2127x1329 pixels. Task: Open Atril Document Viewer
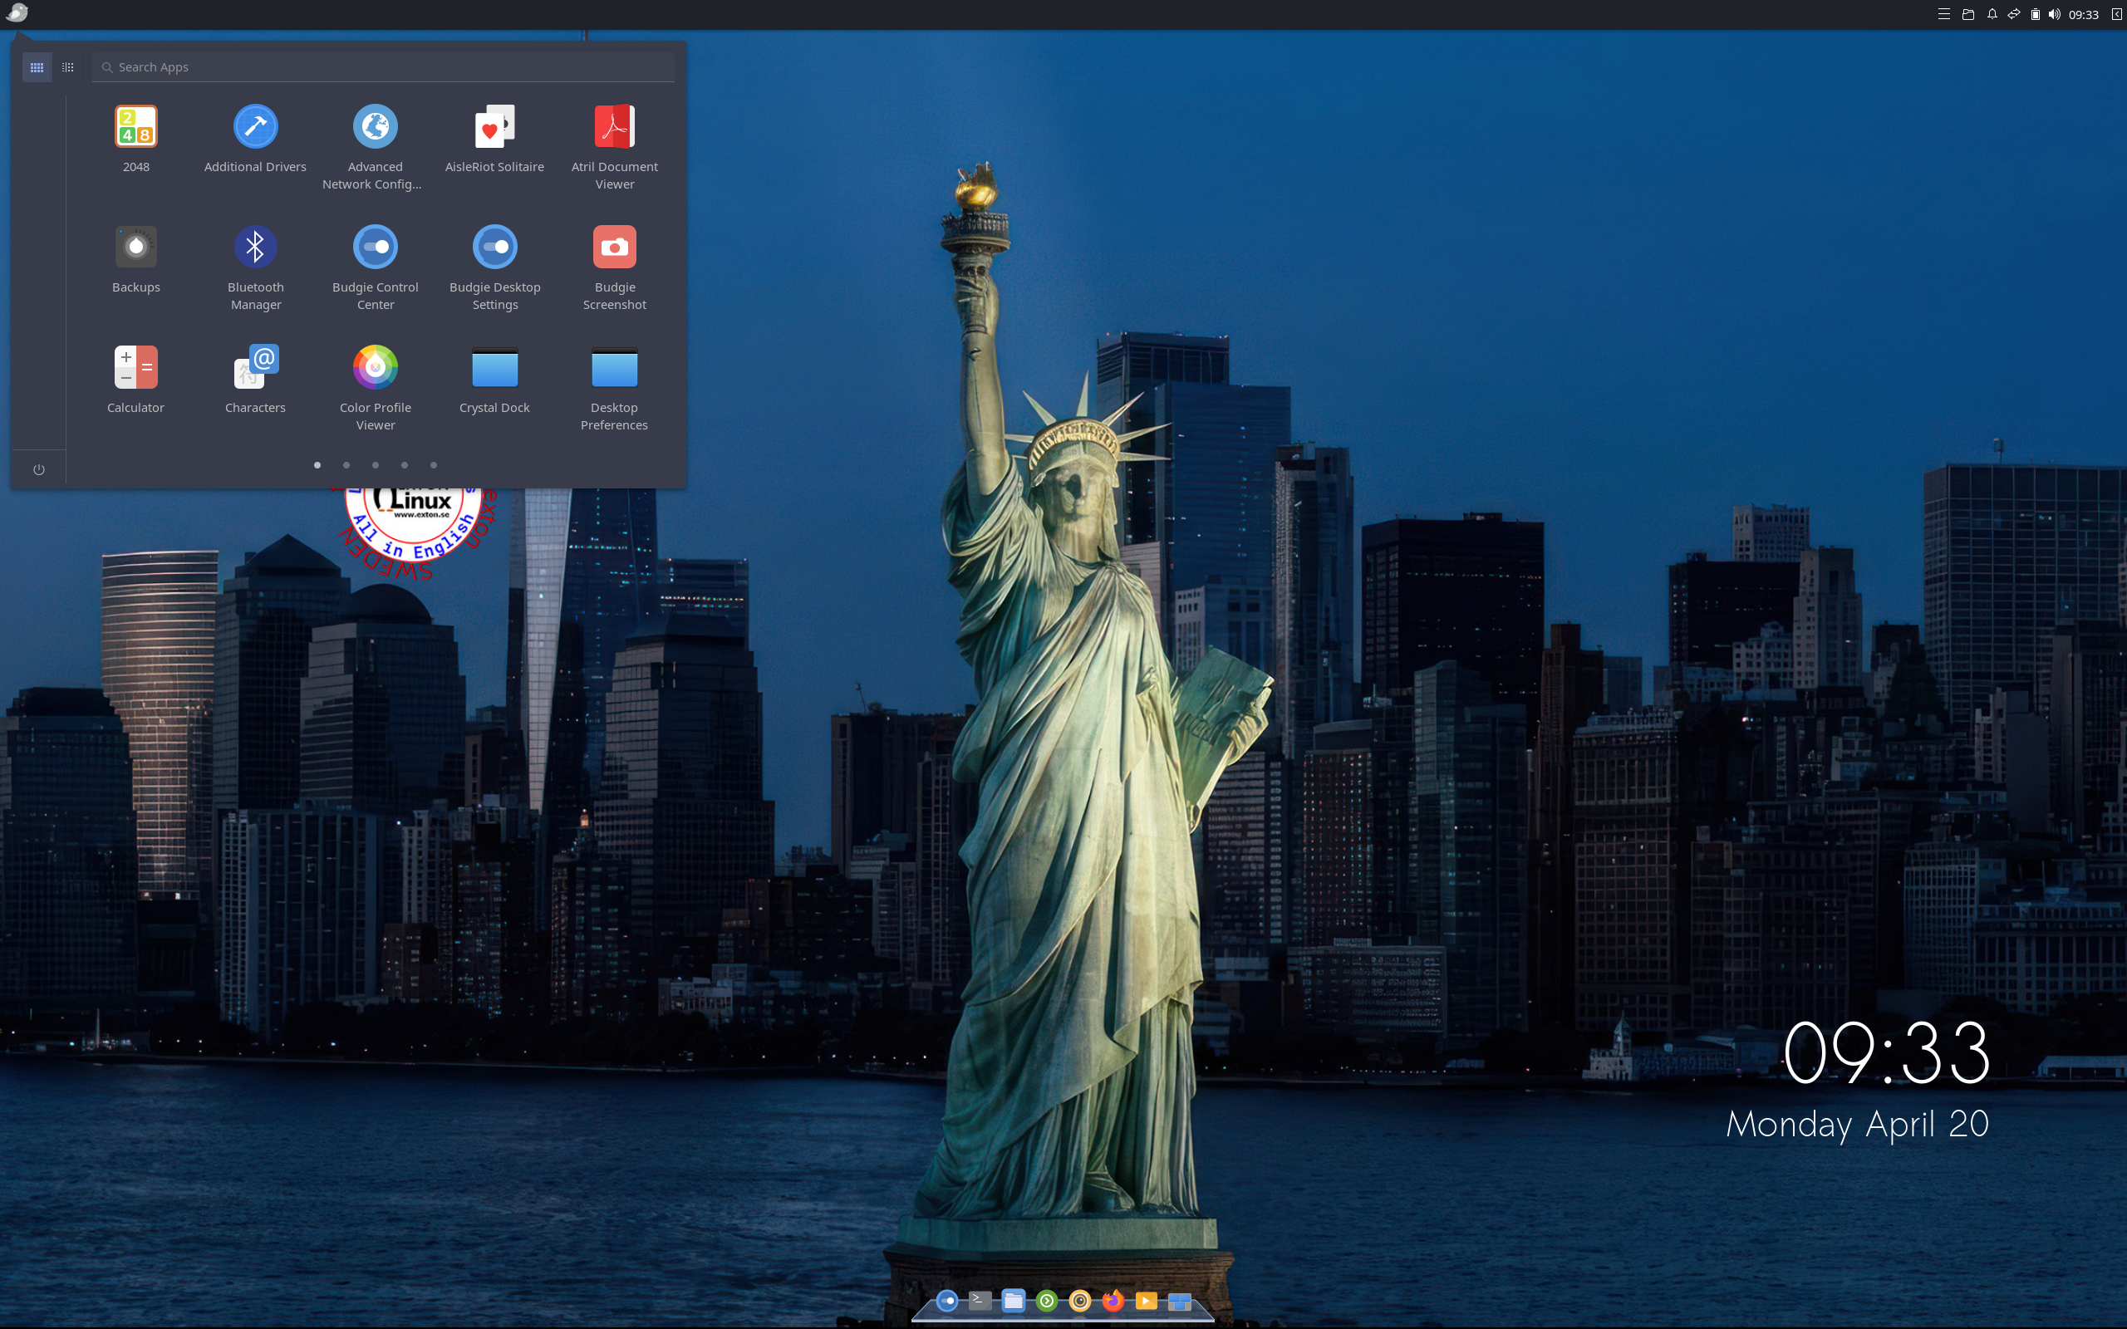pyautogui.click(x=614, y=149)
